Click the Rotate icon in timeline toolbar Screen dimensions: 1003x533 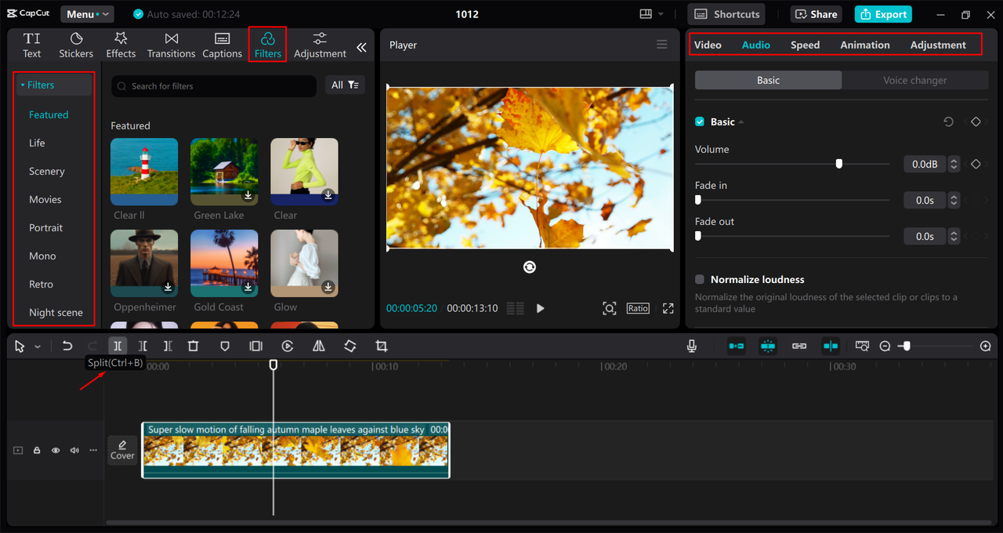coord(350,346)
